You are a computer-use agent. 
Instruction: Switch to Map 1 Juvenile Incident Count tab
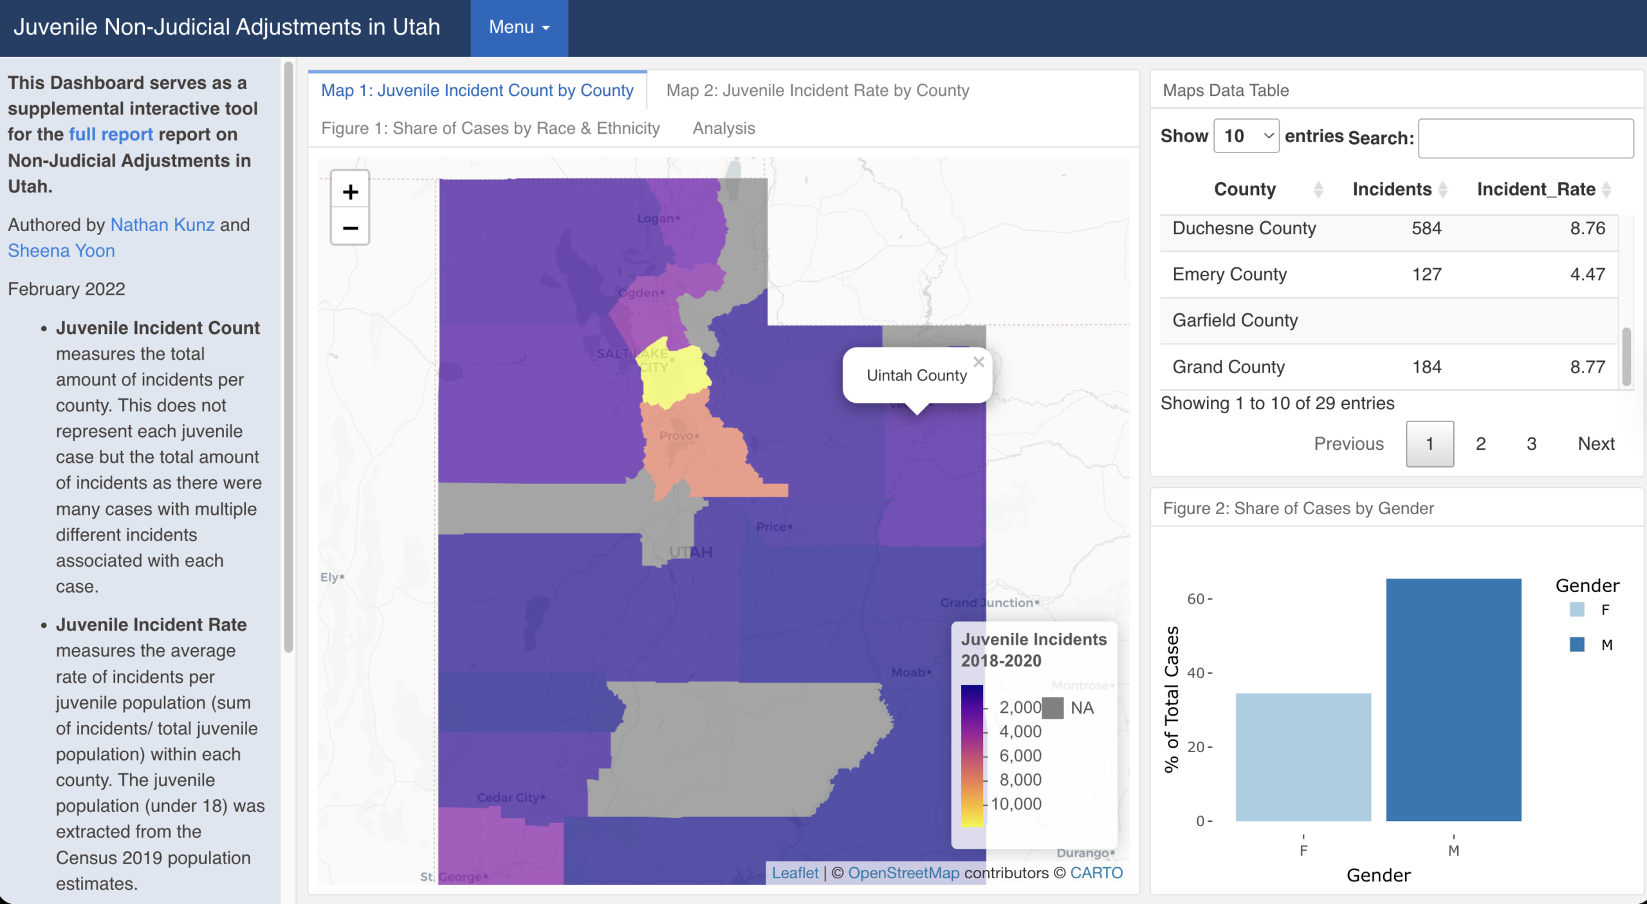477,90
